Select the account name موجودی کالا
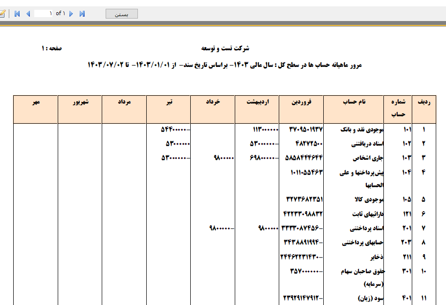The height and width of the screenshot is (305, 446). [x=369, y=199]
